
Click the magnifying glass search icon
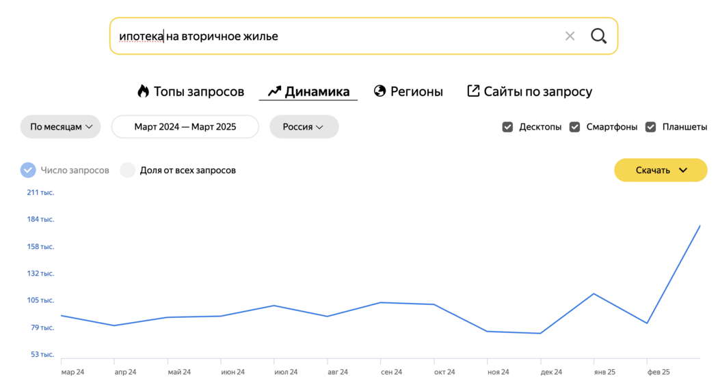[x=598, y=36]
